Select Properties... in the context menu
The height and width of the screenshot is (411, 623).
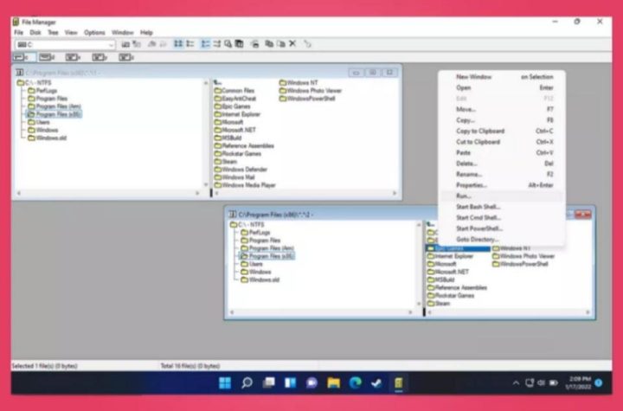[x=472, y=185]
